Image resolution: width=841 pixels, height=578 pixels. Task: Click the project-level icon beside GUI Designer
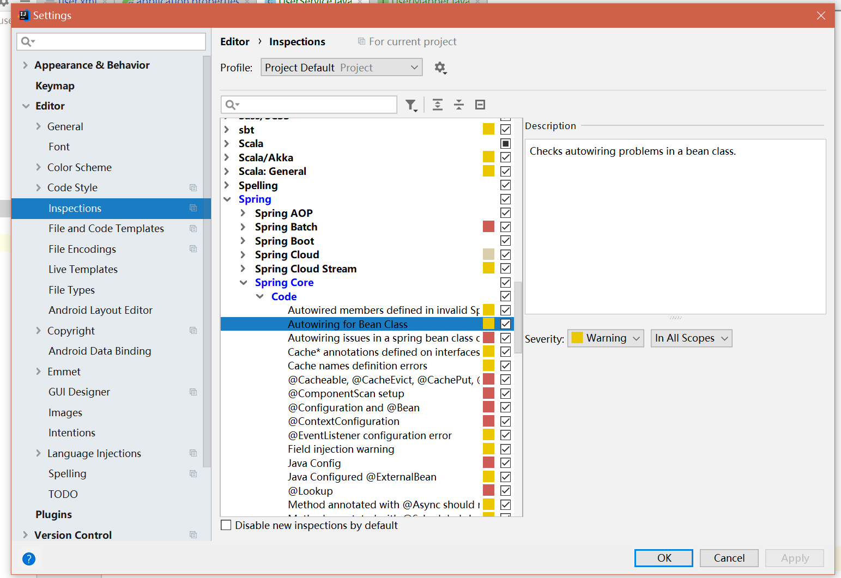(193, 392)
